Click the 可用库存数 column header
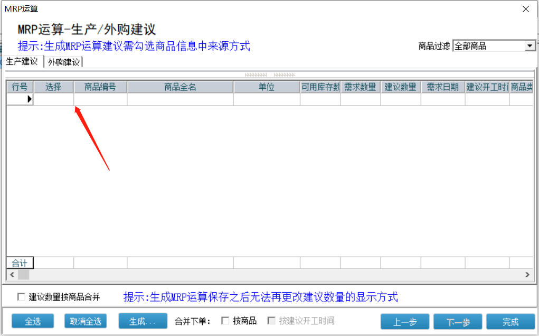Image resolution: width=539 pixels, height=336 pixels. [320, 87]
